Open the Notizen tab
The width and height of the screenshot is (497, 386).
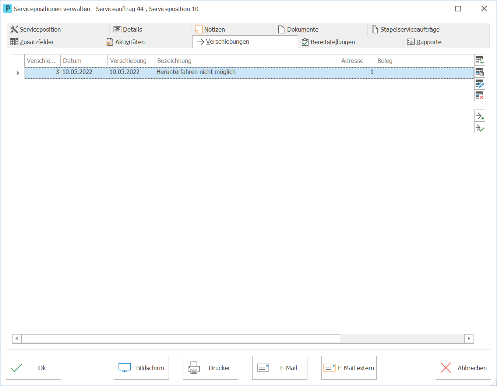pyautogui.click(x=233, y=30)
